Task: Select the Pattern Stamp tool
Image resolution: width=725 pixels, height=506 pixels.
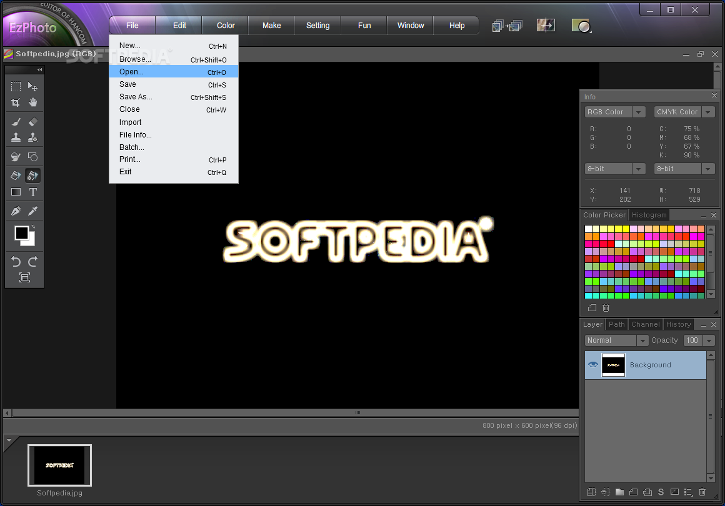Action: pyautogui.click(x=33, y=137)
